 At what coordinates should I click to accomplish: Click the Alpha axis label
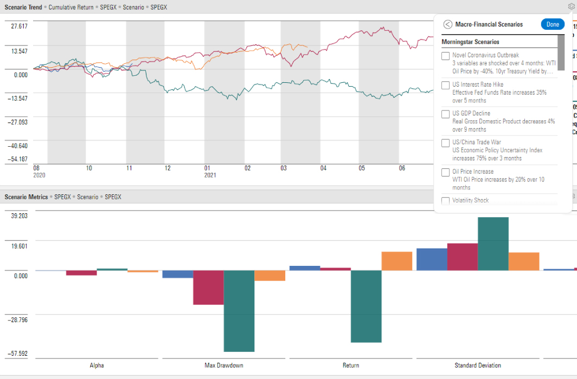[97, 365]
